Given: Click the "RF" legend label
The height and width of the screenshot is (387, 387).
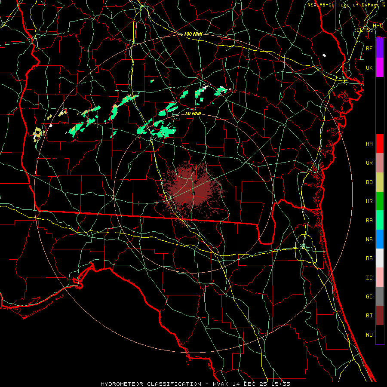Looking at the screenshot, I should coord(369,48).
